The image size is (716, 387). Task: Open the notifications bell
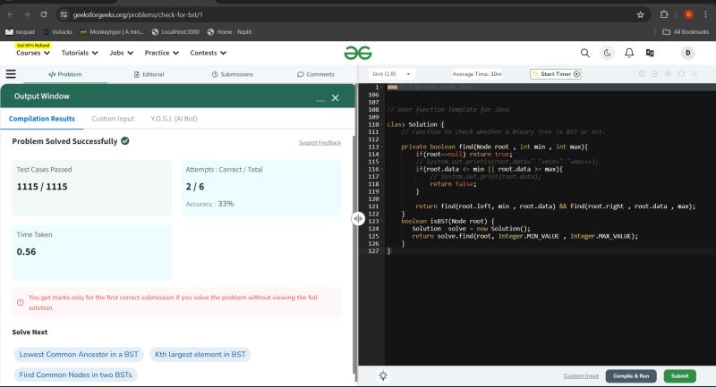[x=629, y=53]
